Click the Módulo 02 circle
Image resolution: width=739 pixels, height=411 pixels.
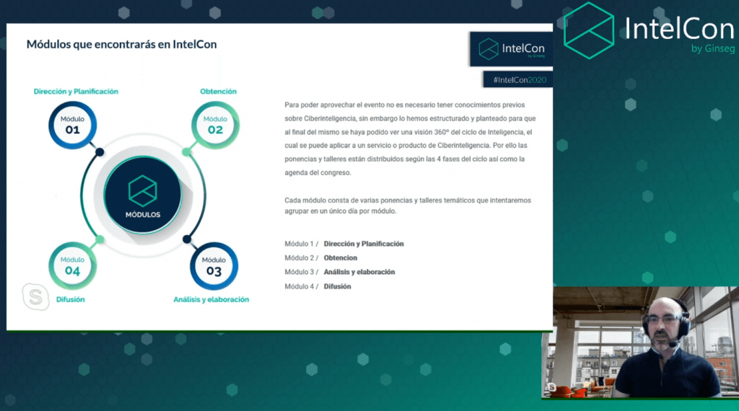[215, 125]
